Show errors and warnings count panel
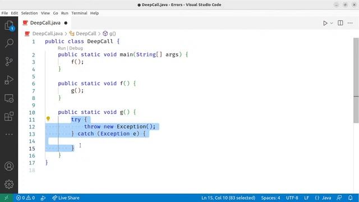 pos(25,198)
